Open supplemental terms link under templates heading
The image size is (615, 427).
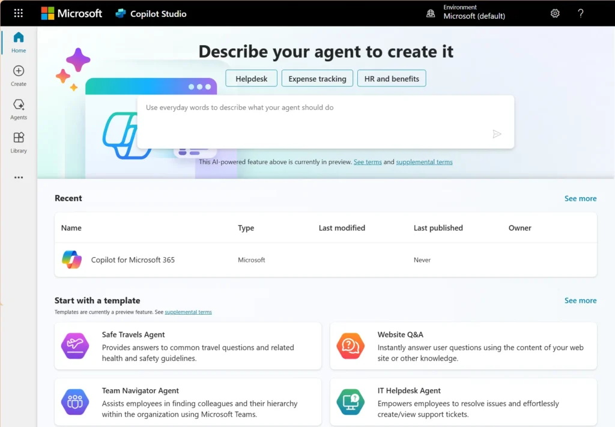(x=188, y=312)
